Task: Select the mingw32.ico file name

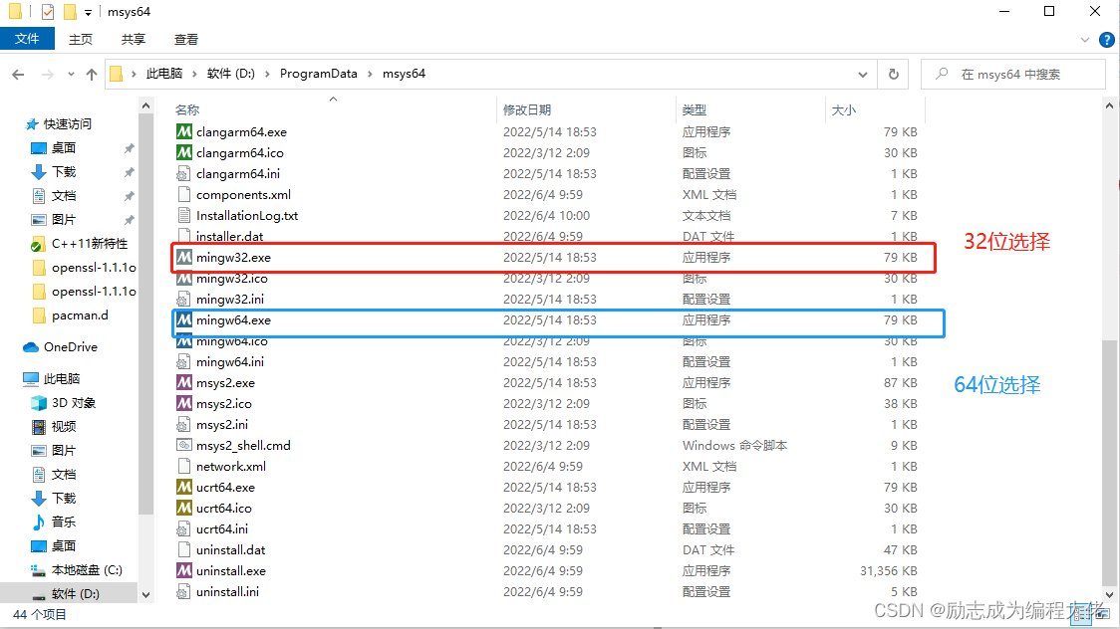Action: point(231,278)
